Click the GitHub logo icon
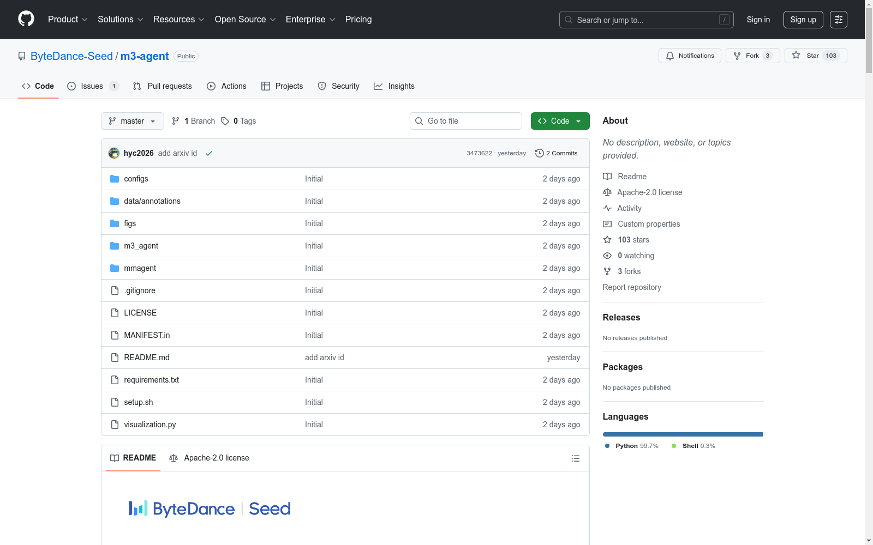This screenshot has height=545, width=873. pyautogui.click(x=26, y=19)
